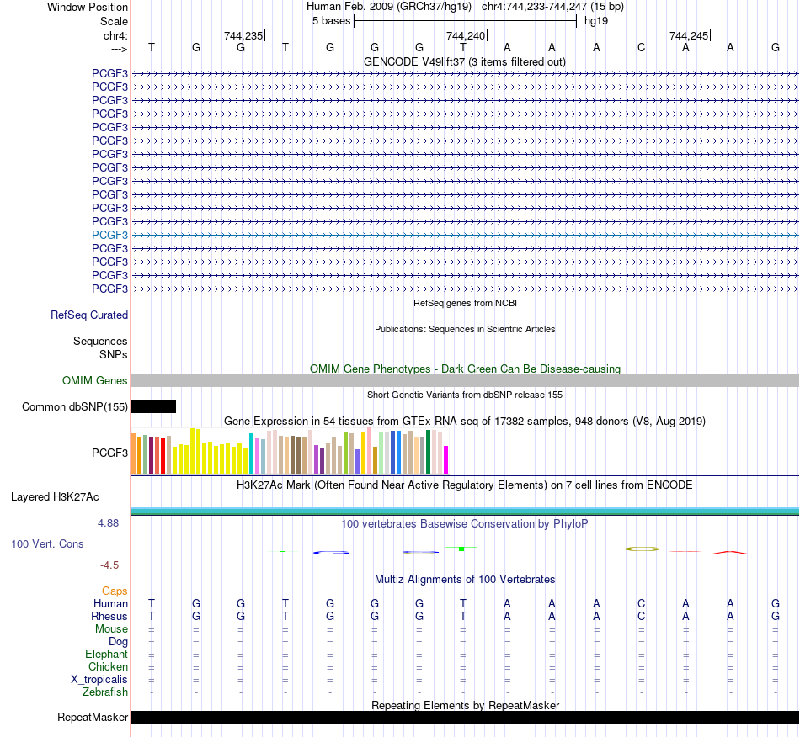Click the first PCGF3 transcript label in GENCODE
This screenshot has height=737, width=800.
(x=109, y=73)
